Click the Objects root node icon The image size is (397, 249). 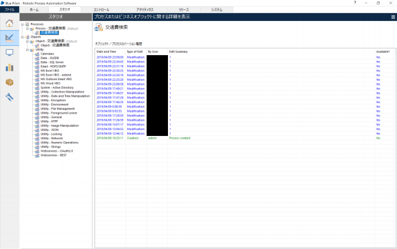coord(27,37)
